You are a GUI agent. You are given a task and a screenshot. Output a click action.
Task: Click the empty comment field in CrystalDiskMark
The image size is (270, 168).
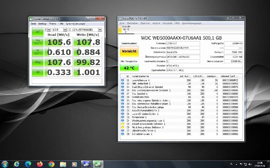coord(67,81)
